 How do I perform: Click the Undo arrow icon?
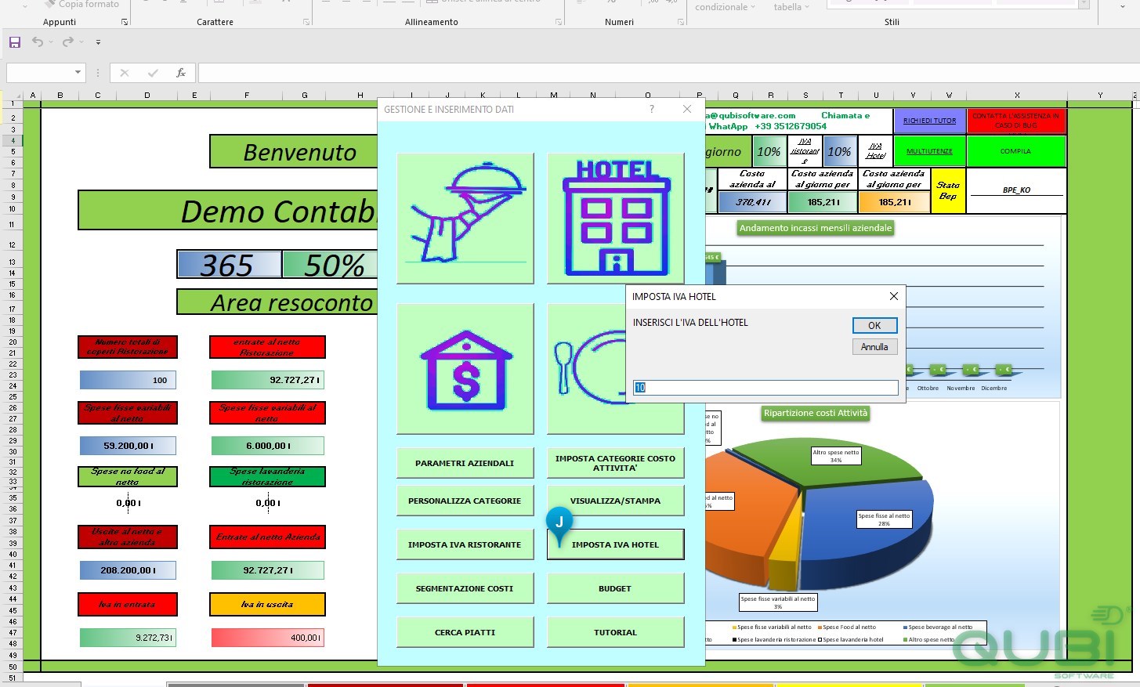coord(37,42)
